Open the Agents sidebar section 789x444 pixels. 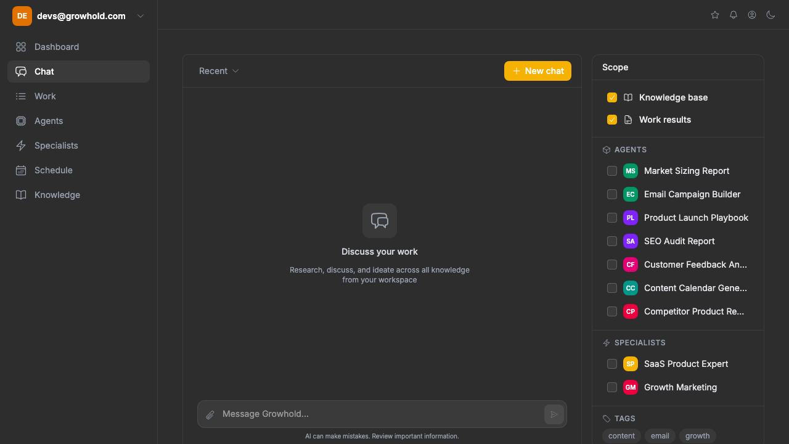49,121
